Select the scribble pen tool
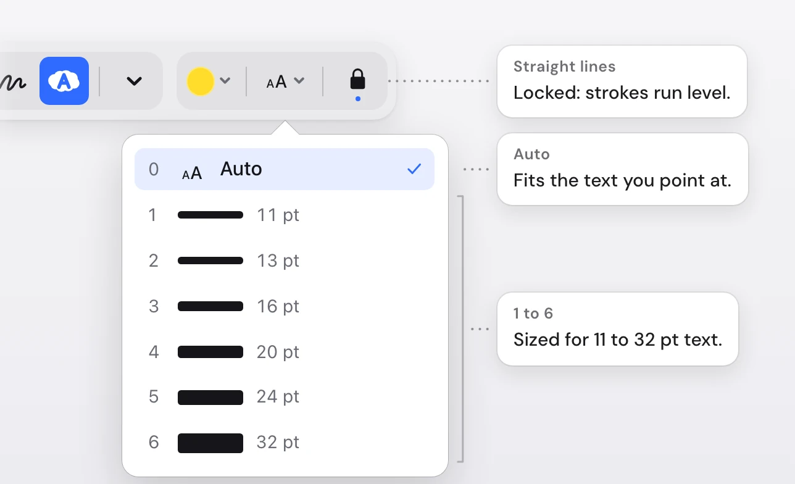 click(12, 81)
